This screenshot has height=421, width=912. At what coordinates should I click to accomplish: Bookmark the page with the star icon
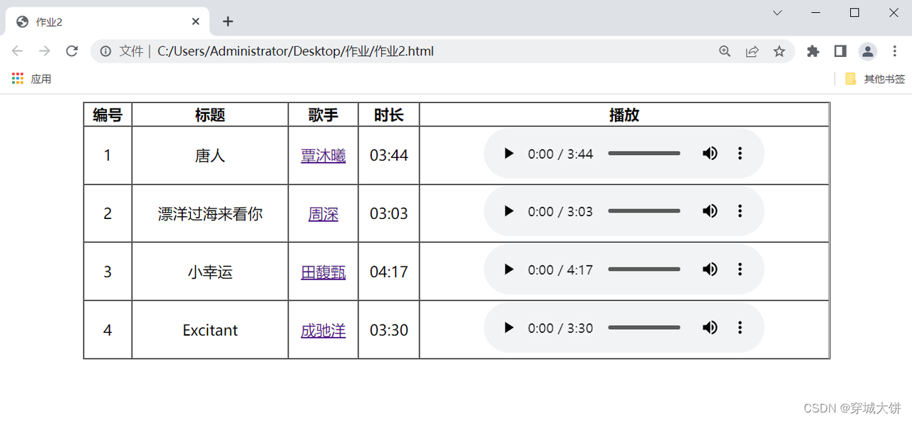(779, 51)
